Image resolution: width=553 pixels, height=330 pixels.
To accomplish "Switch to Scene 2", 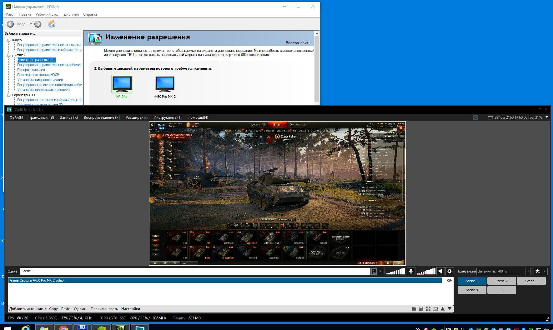I will tap(501, 281).
